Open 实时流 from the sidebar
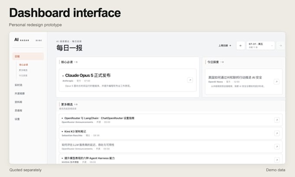Image resolution: width=295 pixels, height=177 pixels. (18, 85)
